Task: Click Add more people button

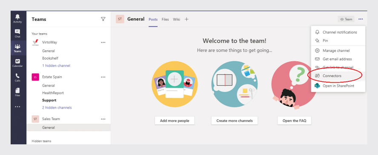Action: pyautogui.click(x=175, y=121)
